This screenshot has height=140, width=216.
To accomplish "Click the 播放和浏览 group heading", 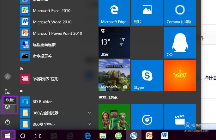I will coord(108,98).
